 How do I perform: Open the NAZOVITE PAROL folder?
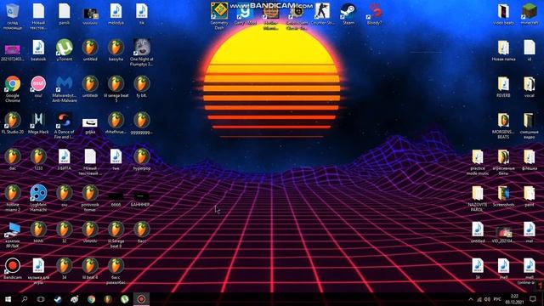[478, 198]
